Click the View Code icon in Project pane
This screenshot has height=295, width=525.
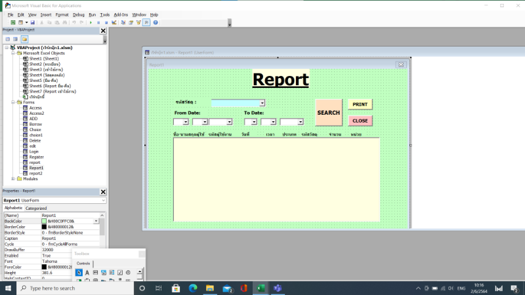(x=7, y=39)
